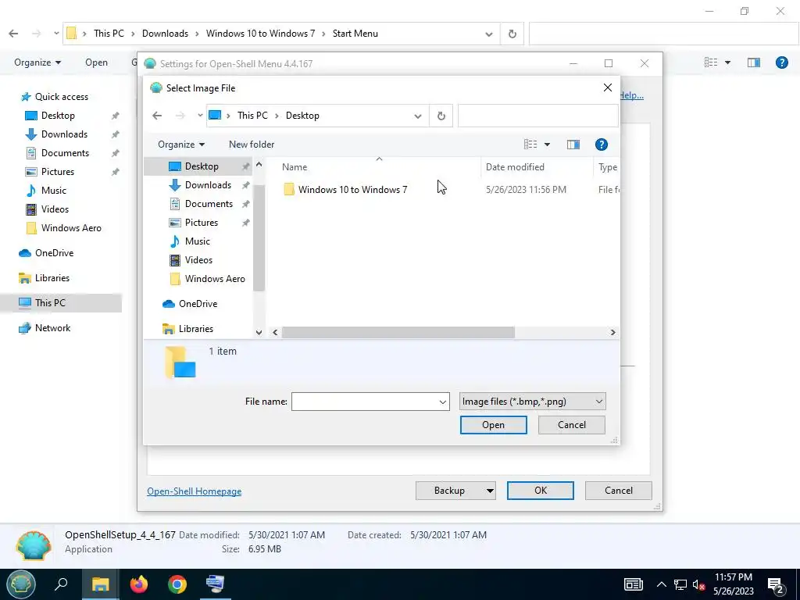The height and width of the screenshot is (600, 800).
Task: Select Libraries in the dialog's navigation tree
Action: 198,329
